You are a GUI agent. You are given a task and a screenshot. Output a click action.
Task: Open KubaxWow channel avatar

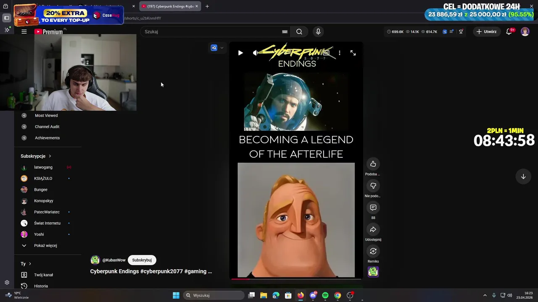(95, 260)
